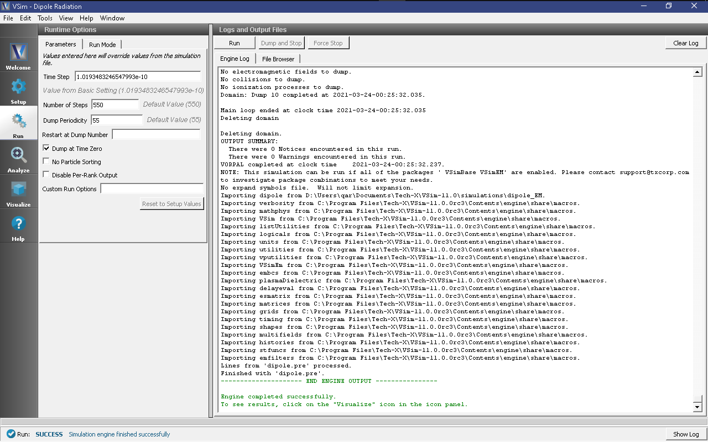
Task: Click the Show Log button
Action: click(x=685, y=434)
